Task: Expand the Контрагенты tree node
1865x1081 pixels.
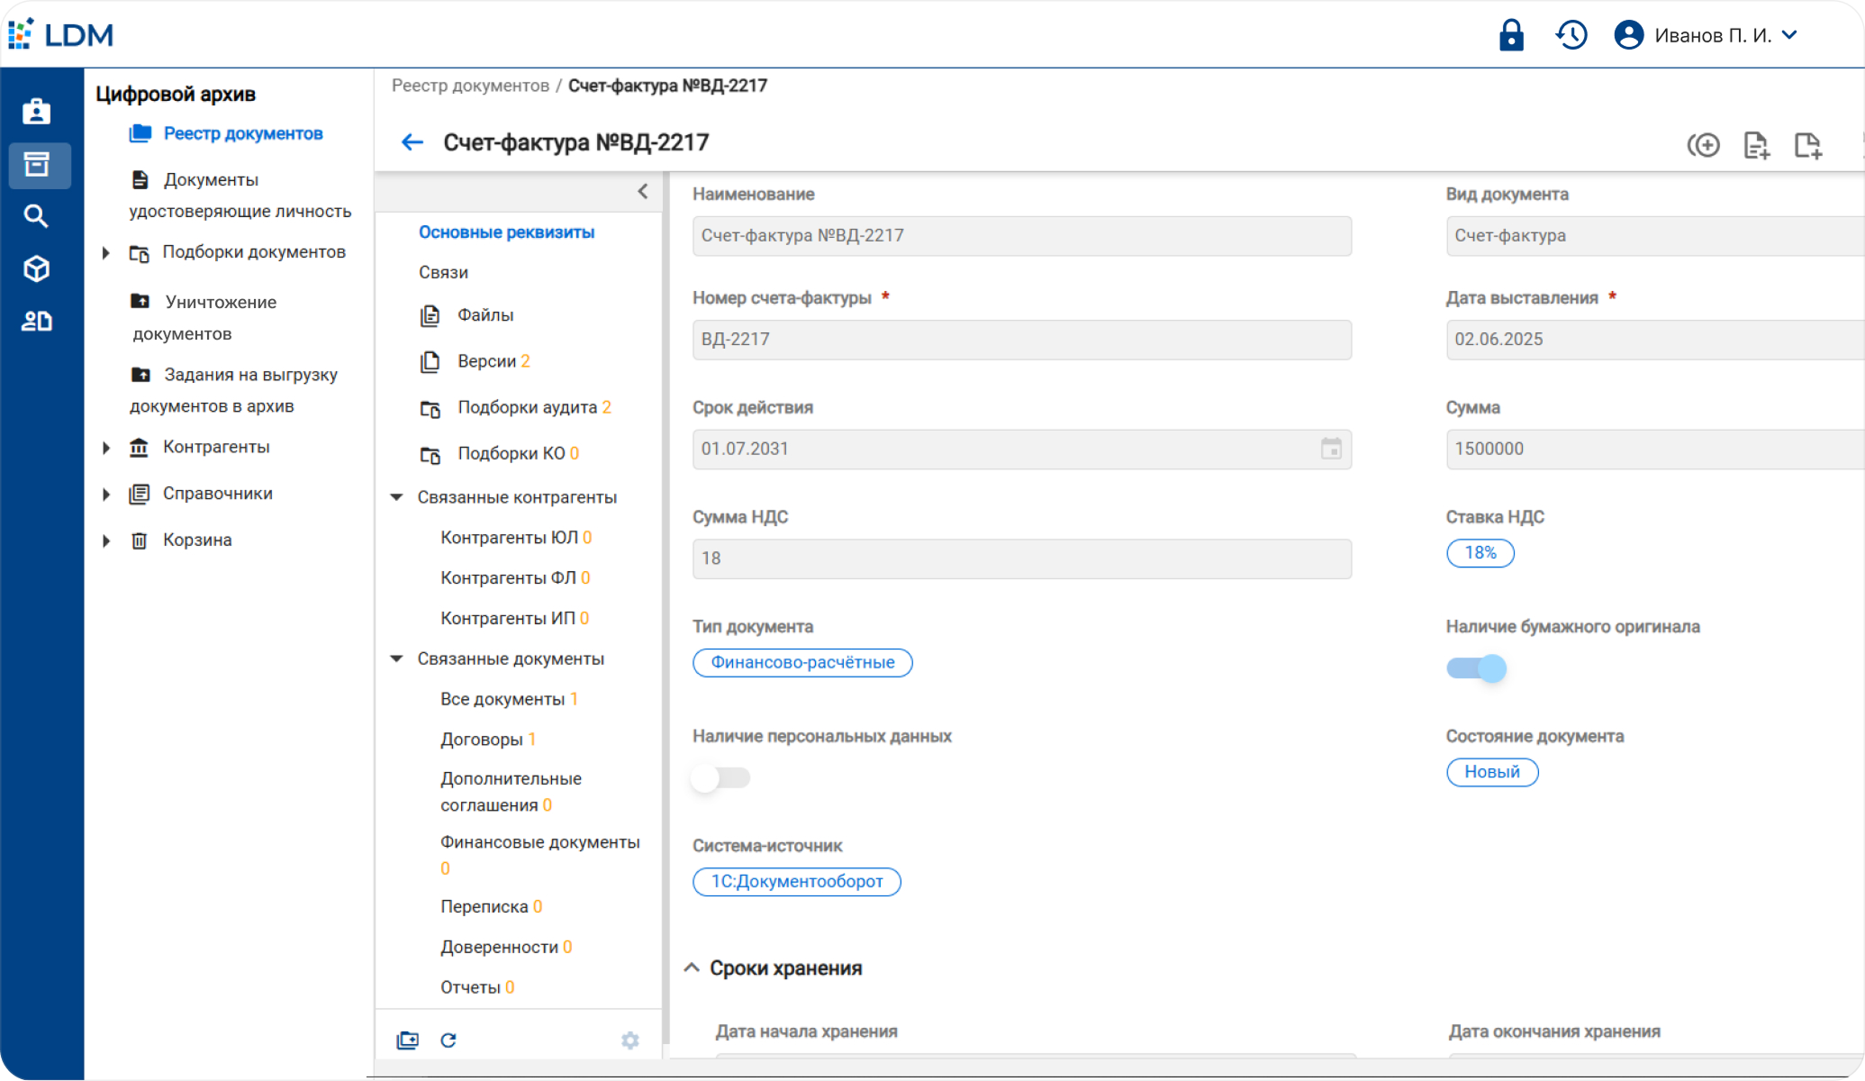Action: [x=106, y=448]
